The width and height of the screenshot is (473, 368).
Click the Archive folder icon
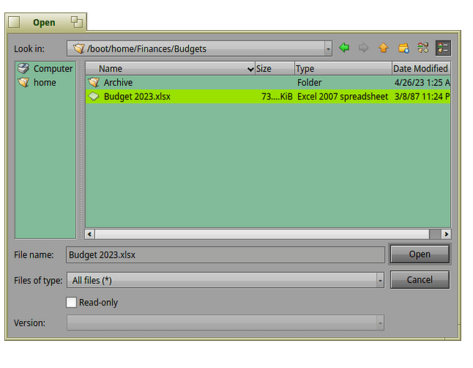93,82
